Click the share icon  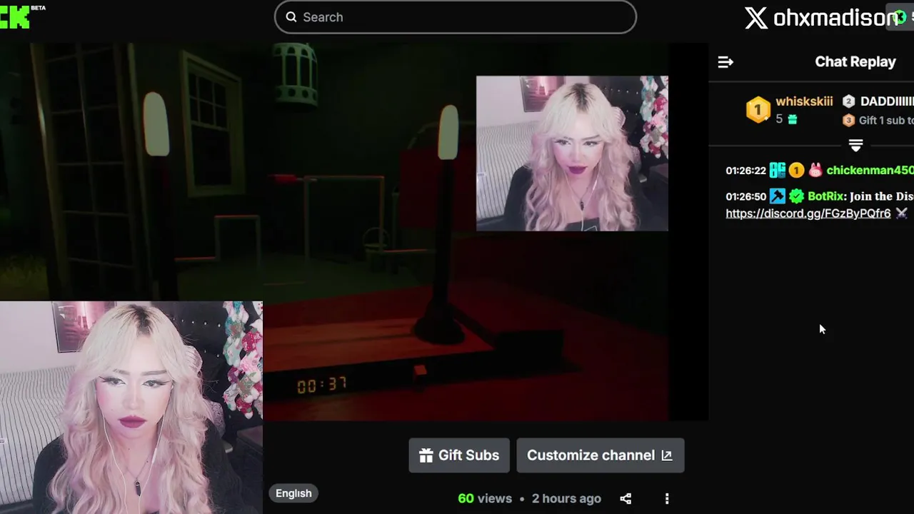click(x=626, y=499)
